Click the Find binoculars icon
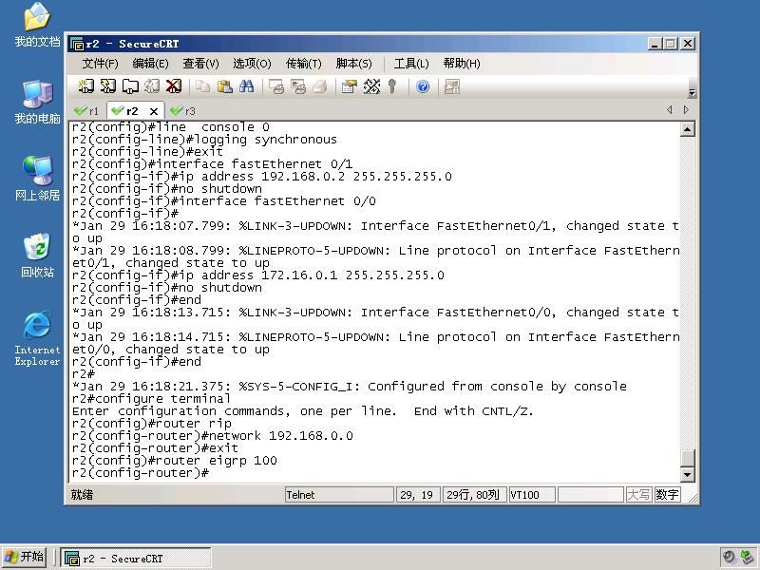Viewport: 760px width, 570px height. pyautogui.click(x=246, y=86)
